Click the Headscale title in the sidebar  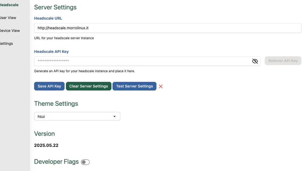9,5
